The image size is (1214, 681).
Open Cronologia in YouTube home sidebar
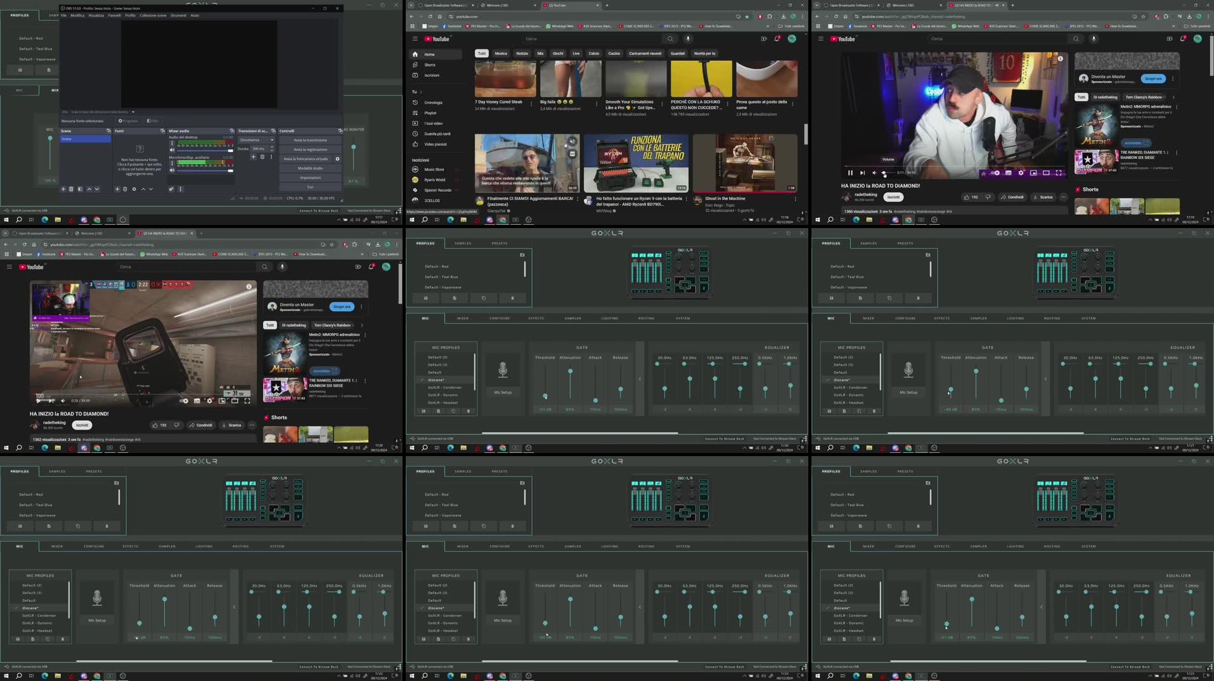(434, 103)
